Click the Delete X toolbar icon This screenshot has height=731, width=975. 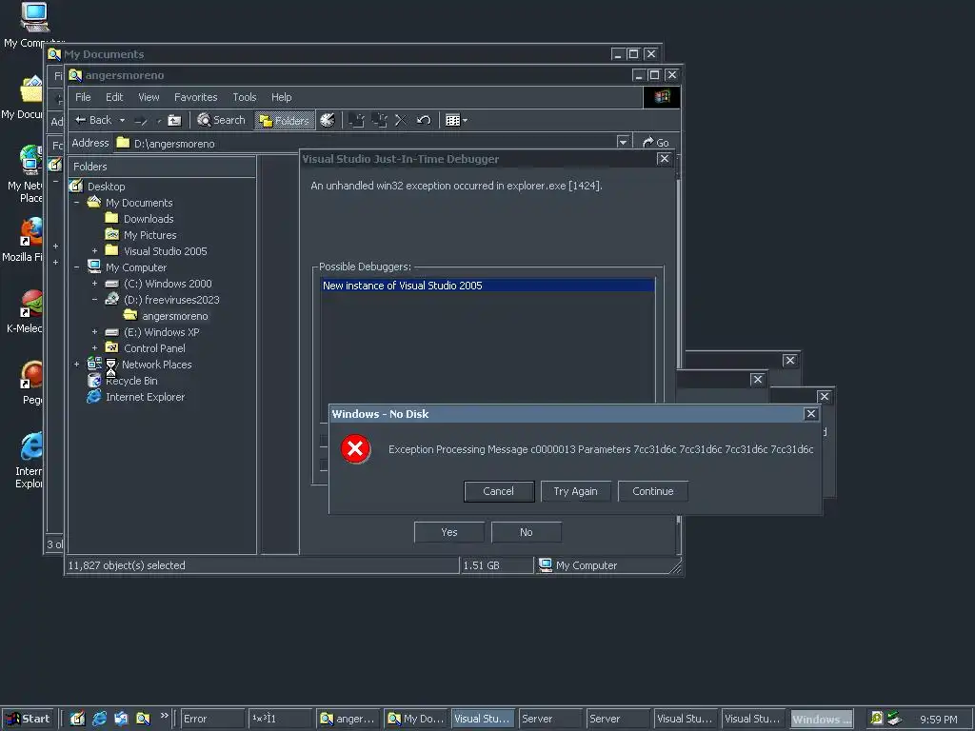pos(401,120)
